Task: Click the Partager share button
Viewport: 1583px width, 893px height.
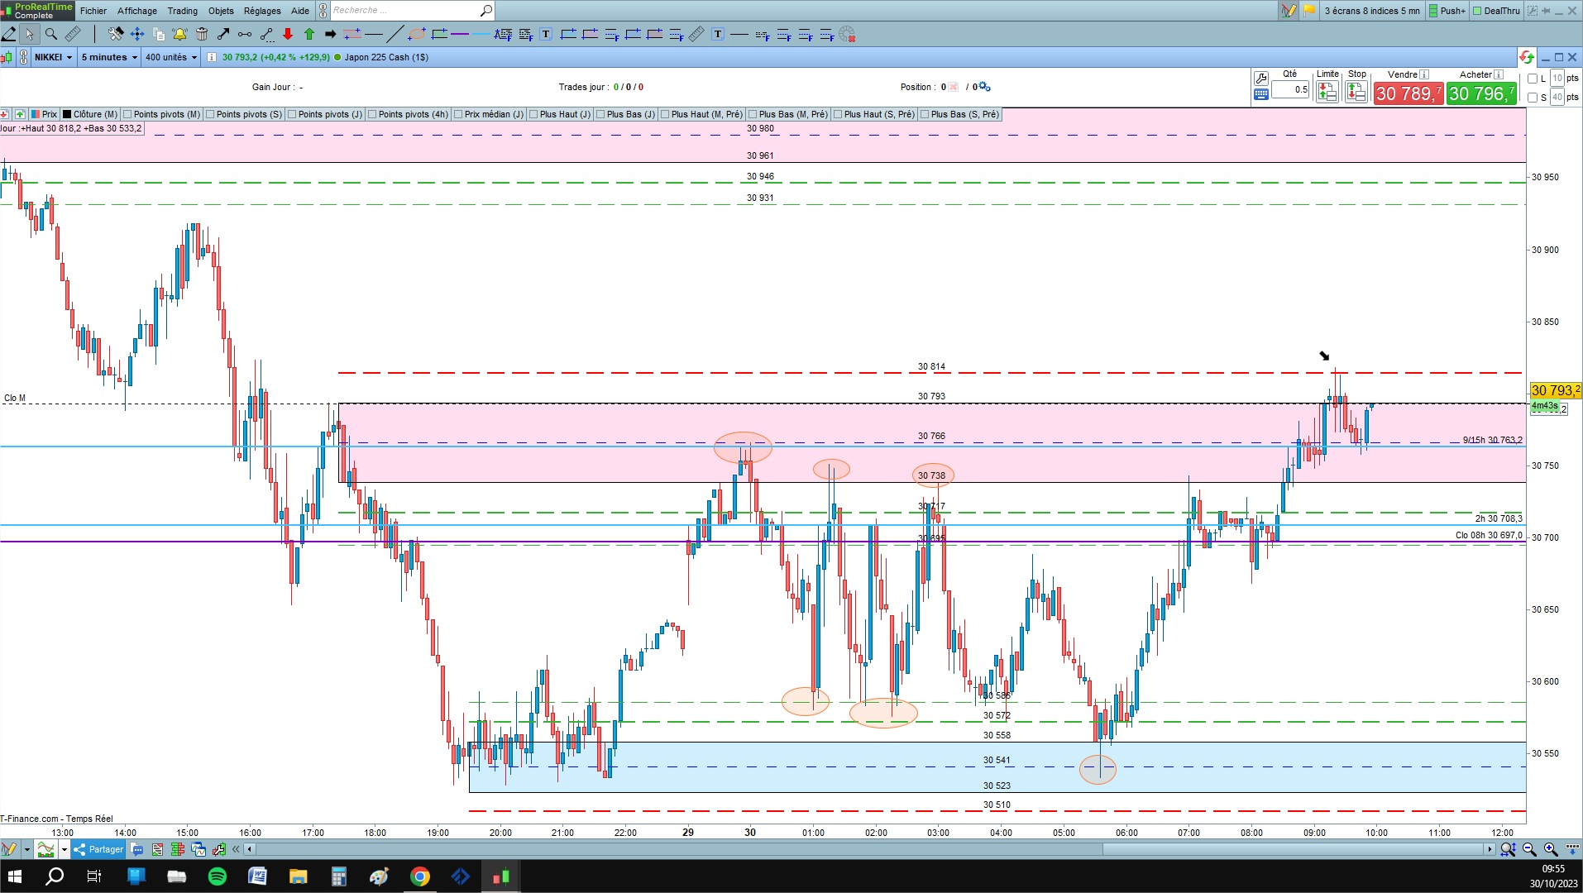Action: (x=98, y=849)
